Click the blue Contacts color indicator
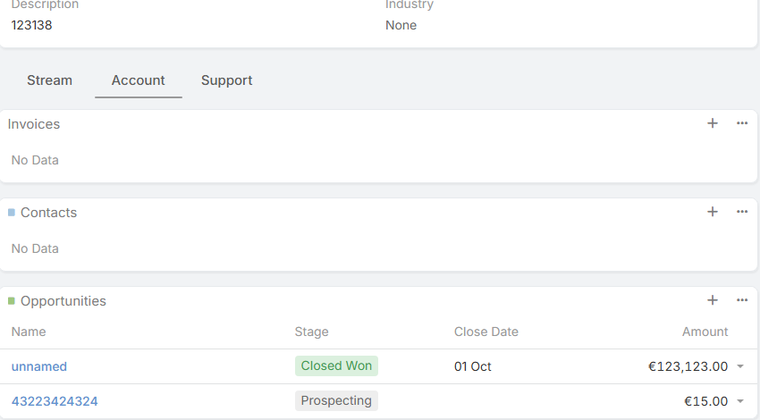The height and width of the screenshot is (420, 760). 12,213
